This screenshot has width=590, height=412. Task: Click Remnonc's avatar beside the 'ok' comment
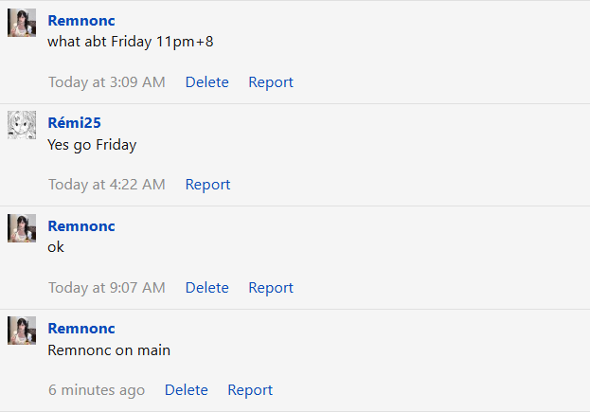coord(22,228)
